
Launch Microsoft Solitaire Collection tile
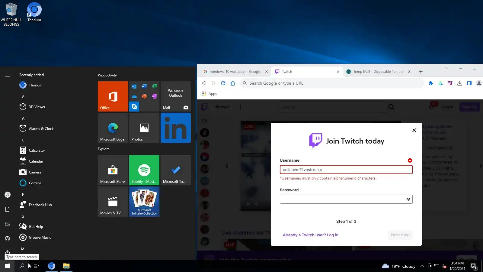tap(144, 202)
